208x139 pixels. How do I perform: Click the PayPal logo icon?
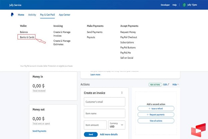pyautogui.click(x=12, y=15)
